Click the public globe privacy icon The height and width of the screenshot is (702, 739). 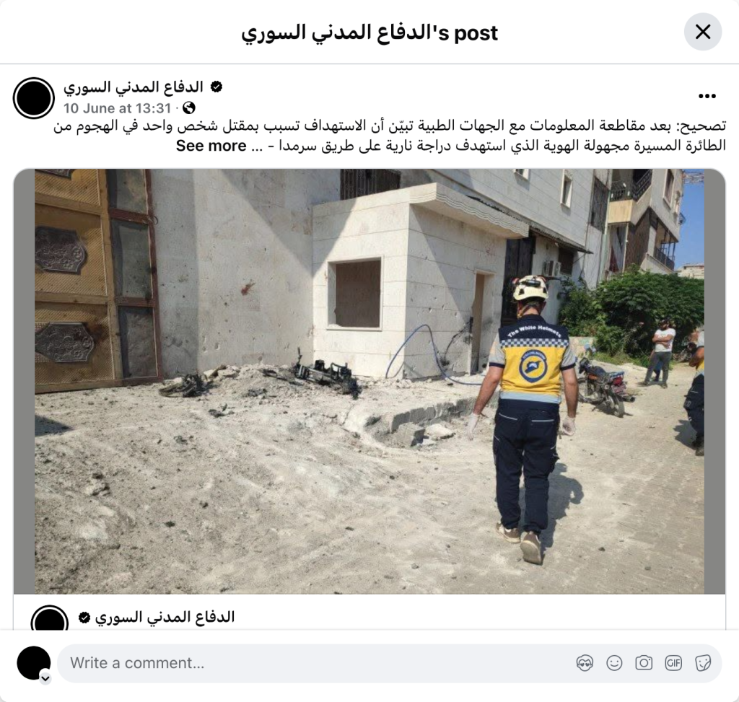[x=188, y=108]
